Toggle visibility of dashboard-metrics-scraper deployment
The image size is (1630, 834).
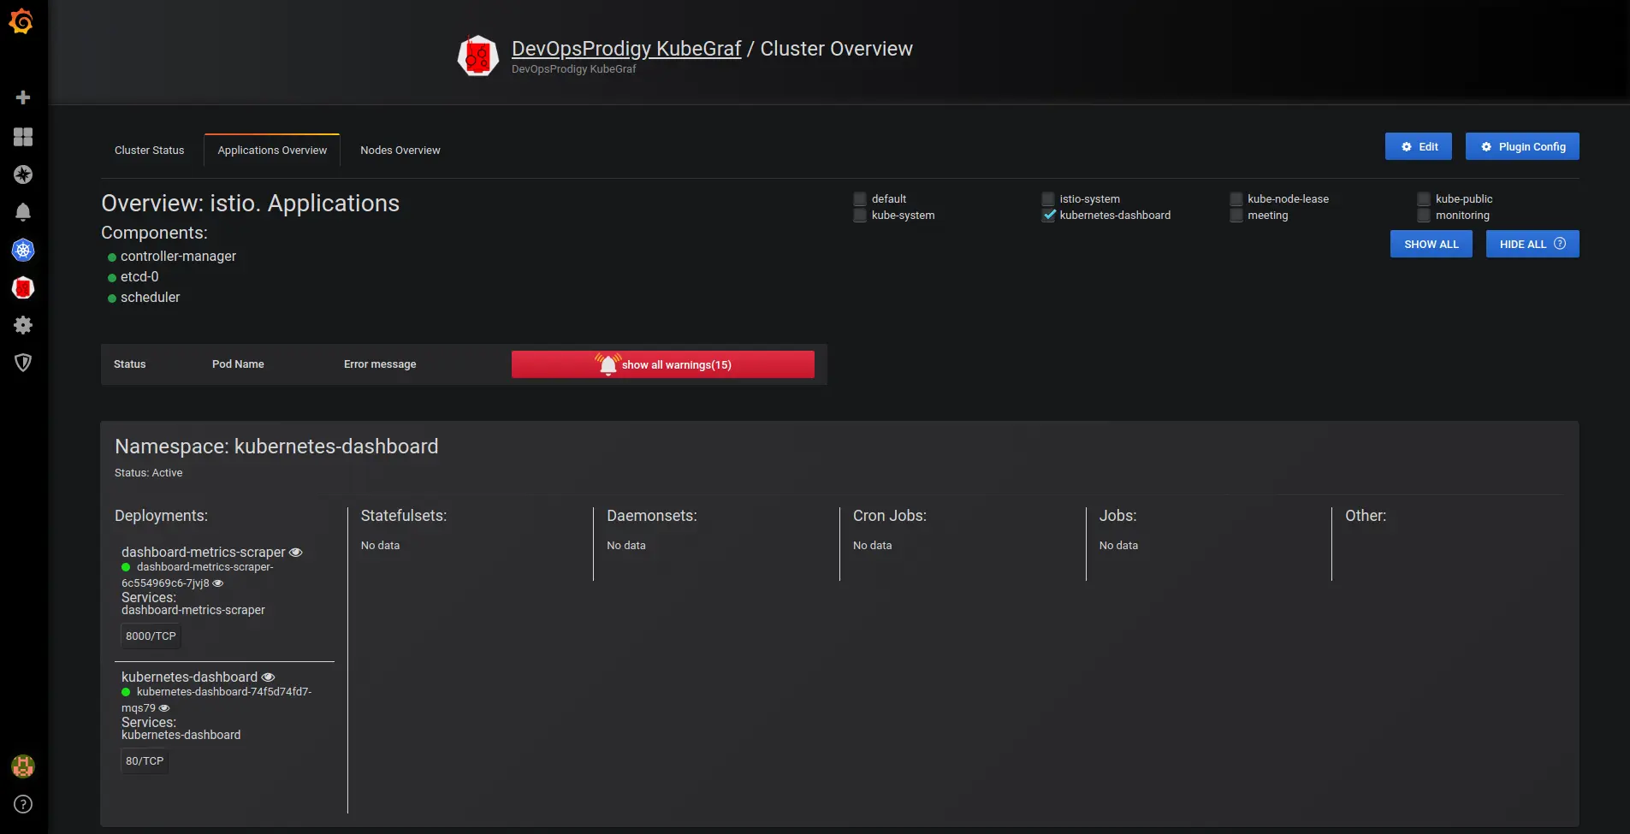[295, 552]
